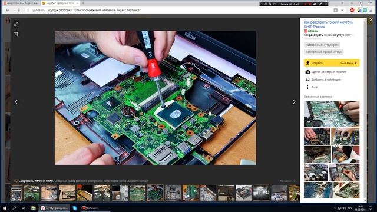
Task: Click the browser back arrow
Action: coord(8,11)
